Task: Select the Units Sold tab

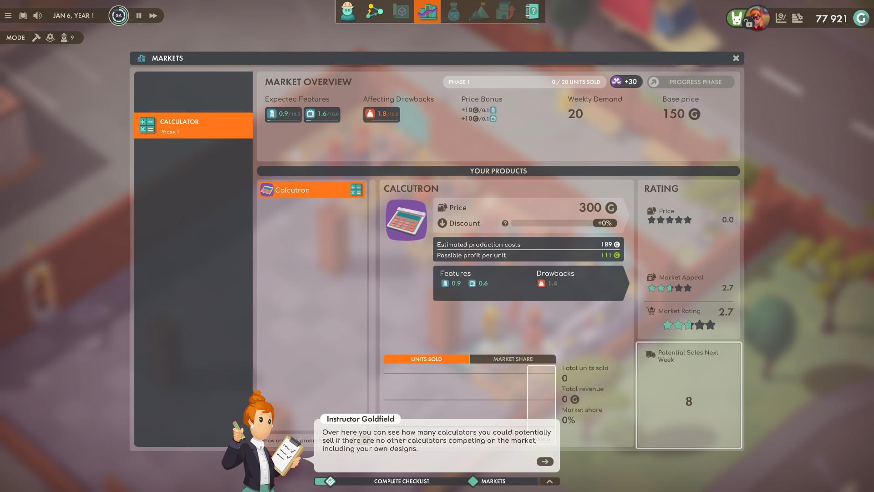Action: pyautogui.click(x=427, y=359)
